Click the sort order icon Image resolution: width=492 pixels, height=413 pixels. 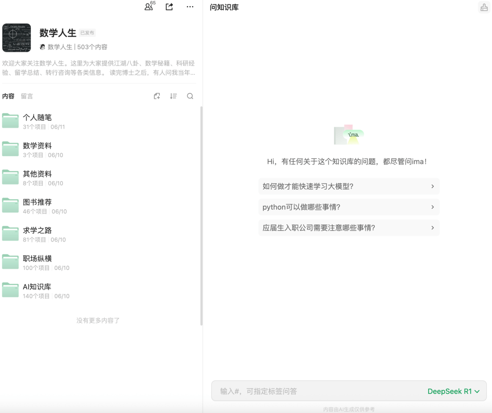[173, 96]
